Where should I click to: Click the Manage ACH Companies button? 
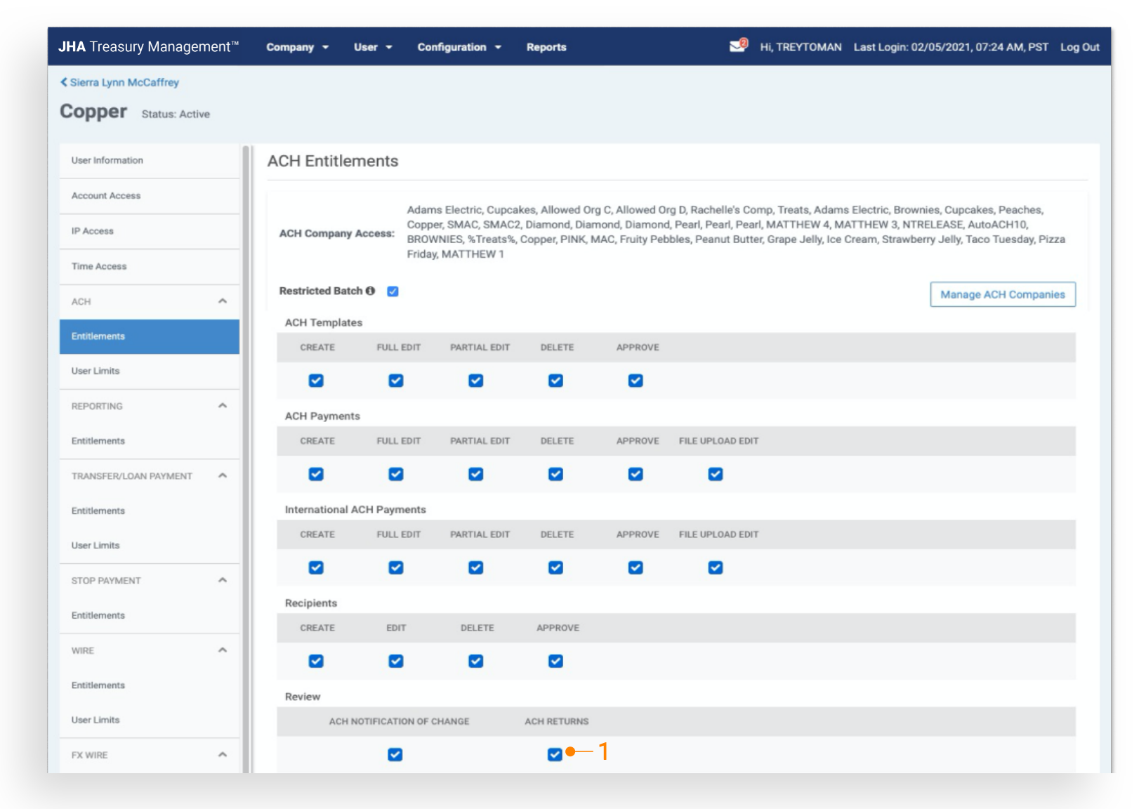pos(1002,294)
